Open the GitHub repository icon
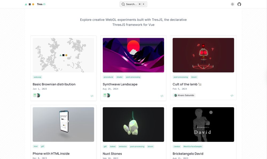Viewport: 267px width, 159px height. point(239,4)
